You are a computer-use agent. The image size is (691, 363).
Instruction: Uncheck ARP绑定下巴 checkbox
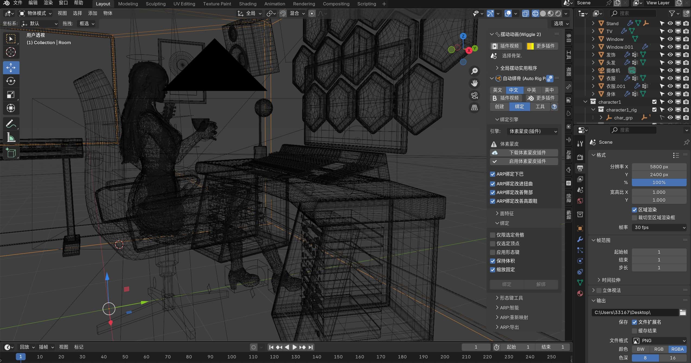tap(492, 174)
